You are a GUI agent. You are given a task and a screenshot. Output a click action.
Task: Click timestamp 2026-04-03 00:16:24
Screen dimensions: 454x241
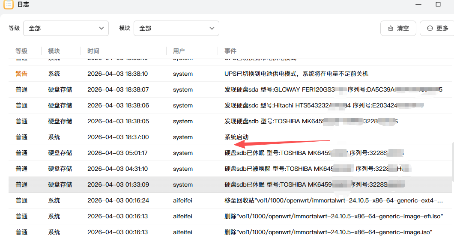click(118, 200)
